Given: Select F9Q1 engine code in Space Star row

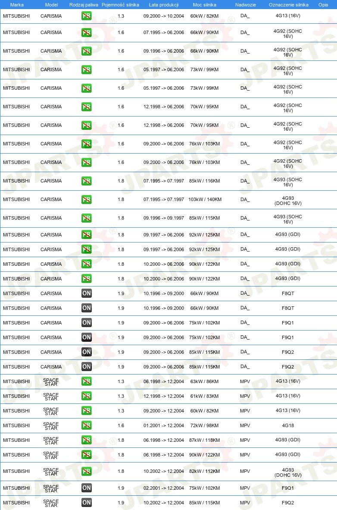Looking at the screenshot, I should (288, 488).
